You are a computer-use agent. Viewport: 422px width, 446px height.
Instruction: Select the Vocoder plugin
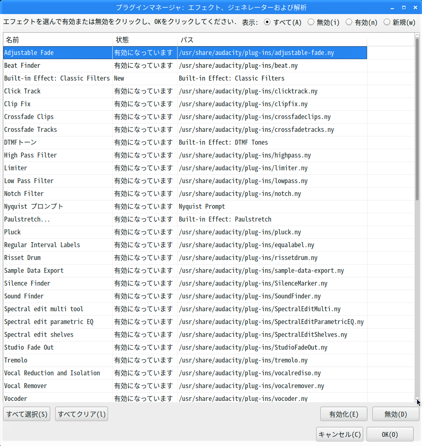[16, 398]
